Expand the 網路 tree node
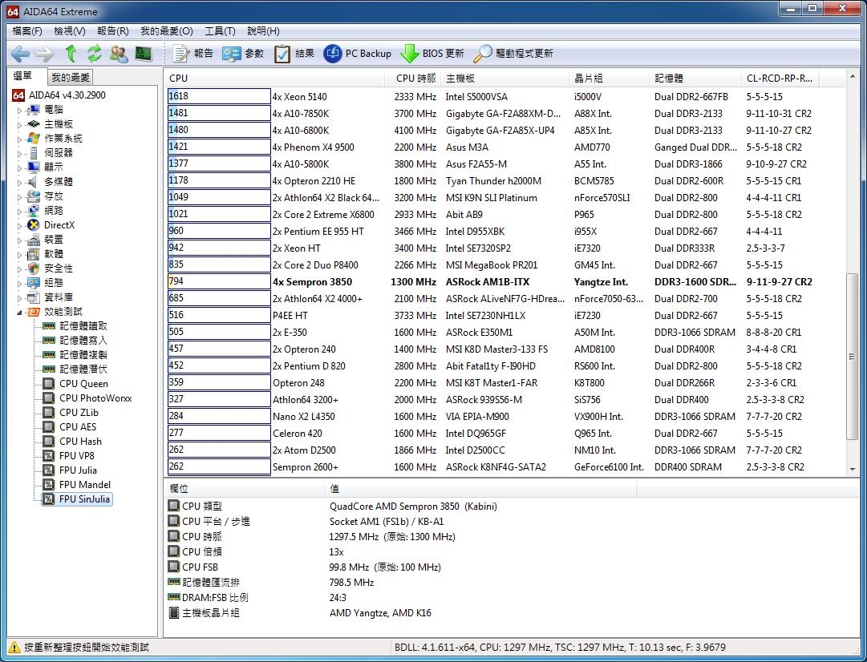This screenshot has width=867, height=662. (x=20, y=211)
